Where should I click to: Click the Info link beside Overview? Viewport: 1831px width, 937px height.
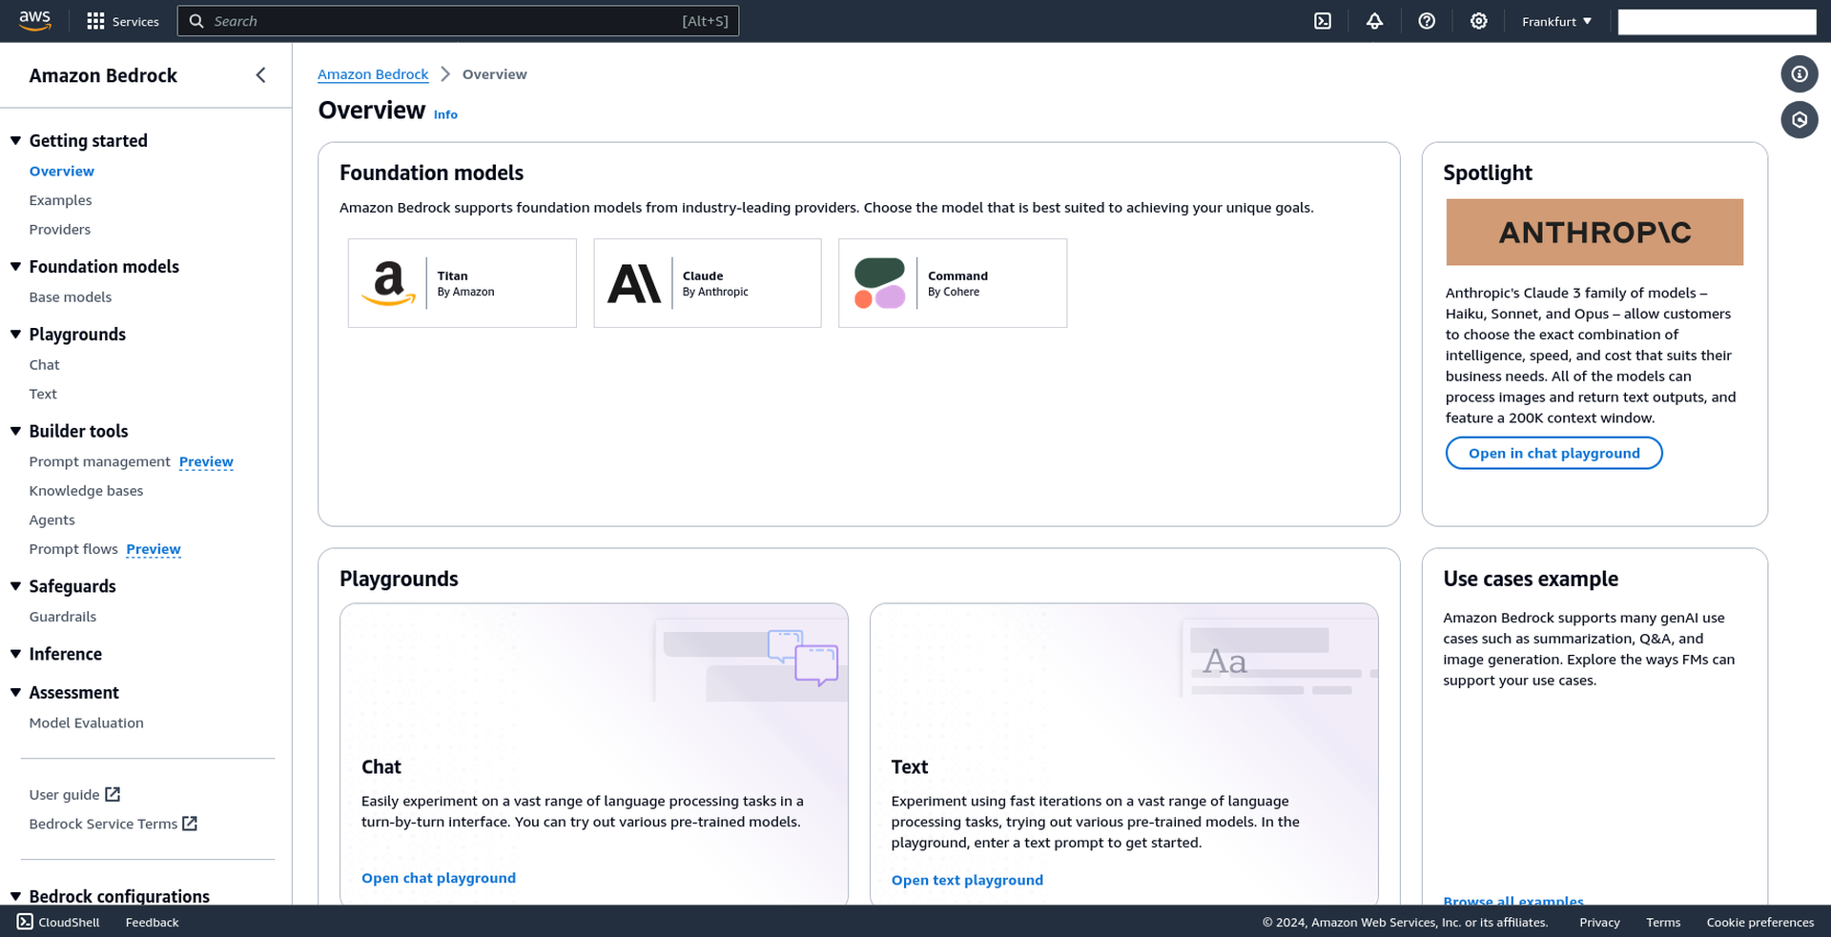pyautogui.click(x=445, y=114)
